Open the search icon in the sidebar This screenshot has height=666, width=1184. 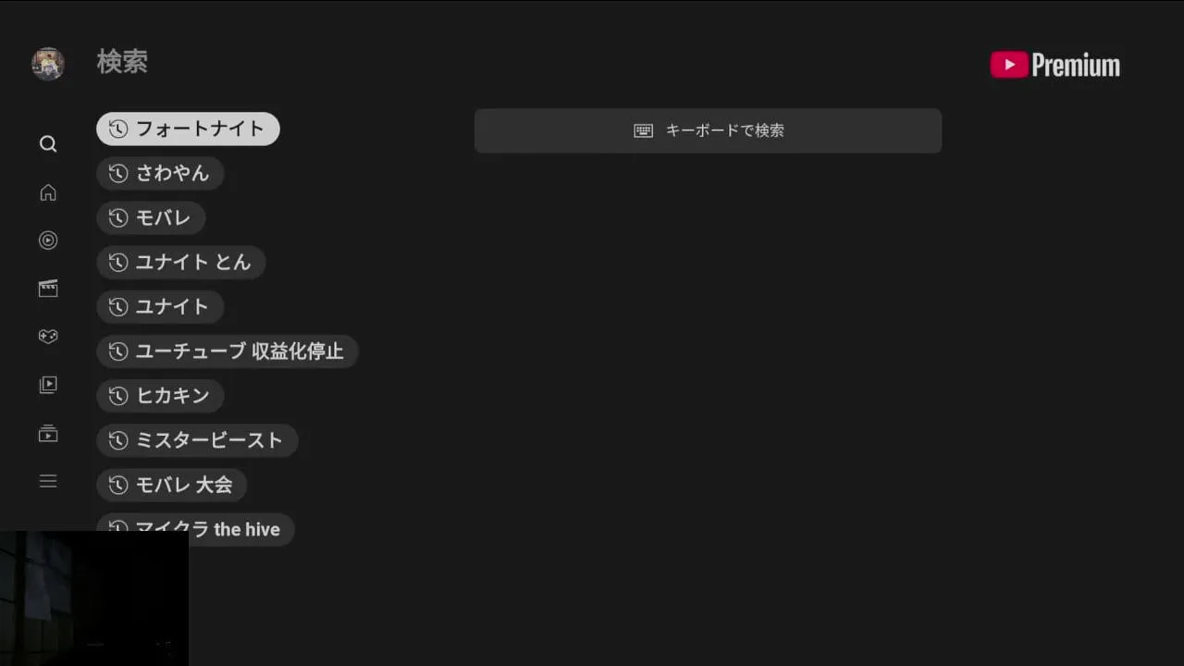click(x=48, y=144)
